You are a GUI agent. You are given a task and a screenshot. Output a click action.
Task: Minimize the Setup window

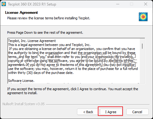click(x=118, y=4)
